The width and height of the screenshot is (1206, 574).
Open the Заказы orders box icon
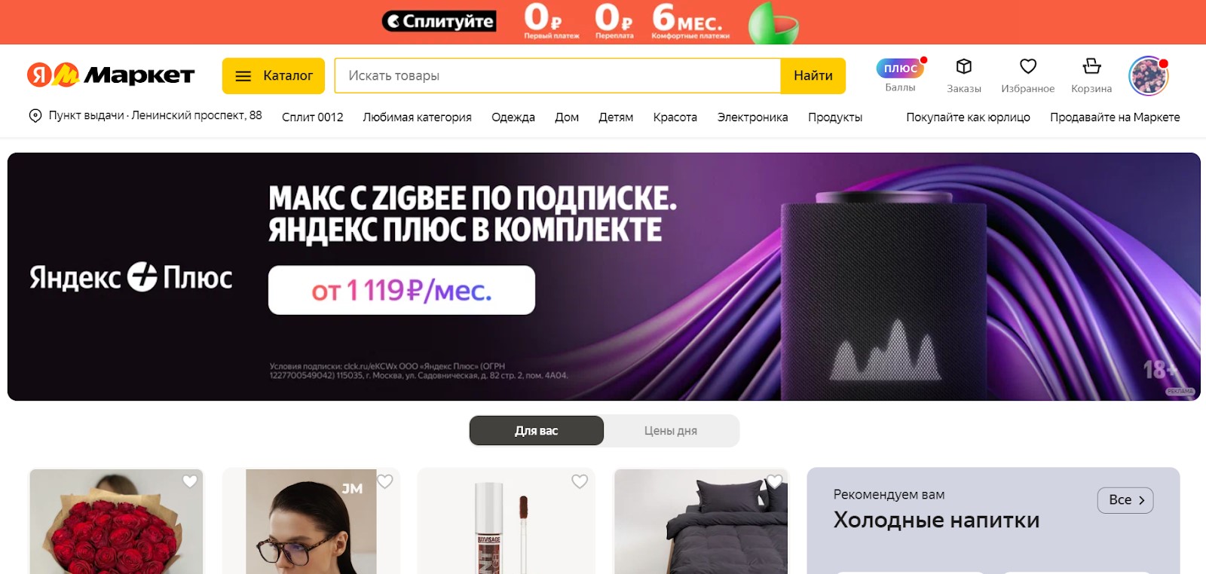point(963,66)
